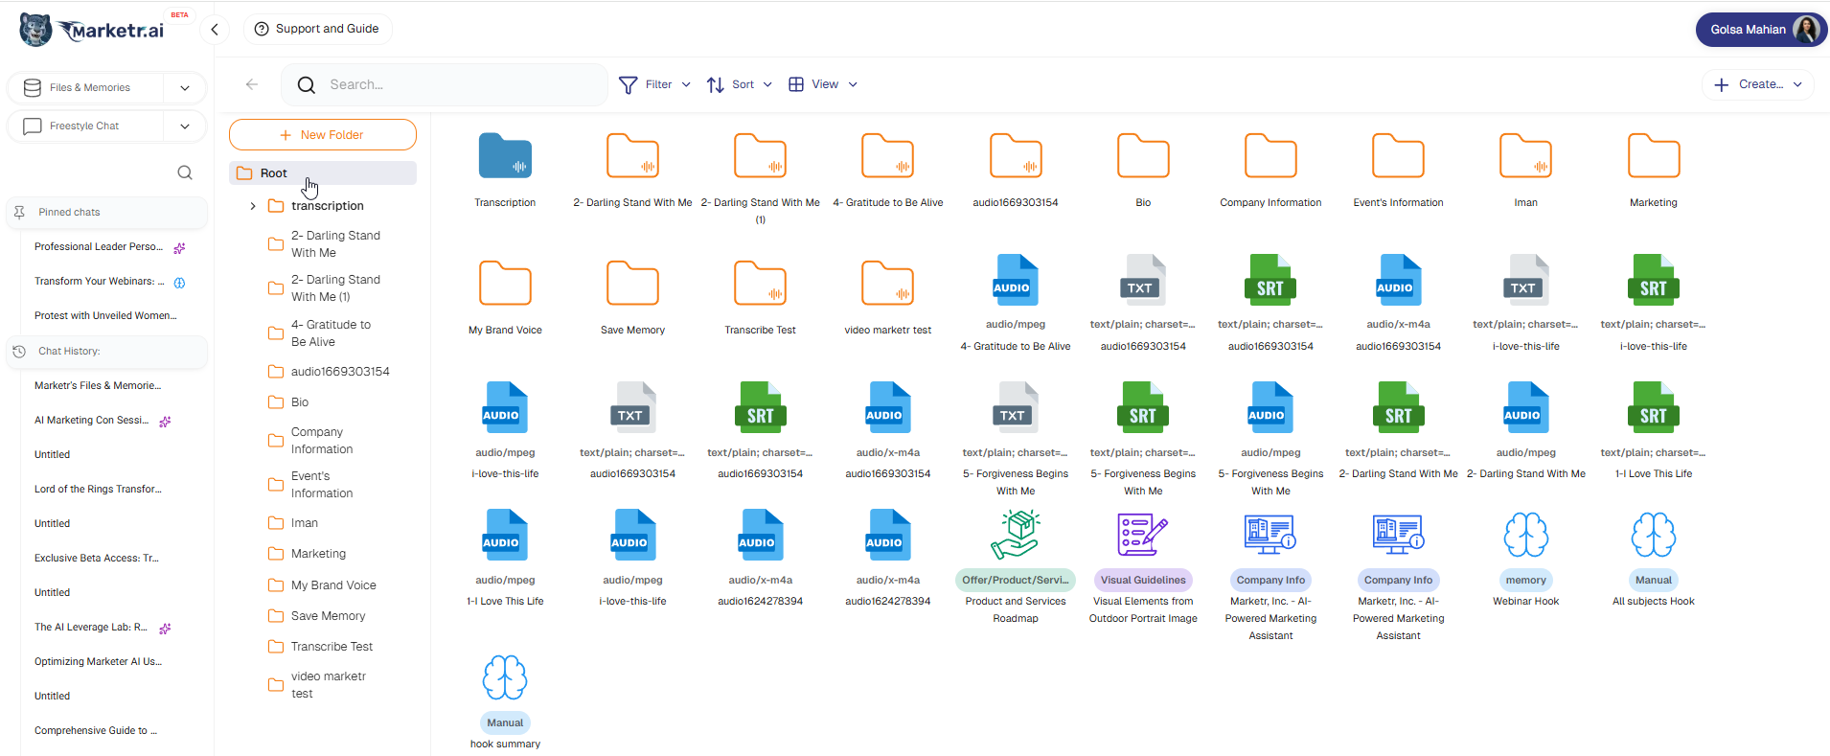Select the Root folder in tree
The width and height of the screenshot is (1830, 756).
[x=322, y=173]
